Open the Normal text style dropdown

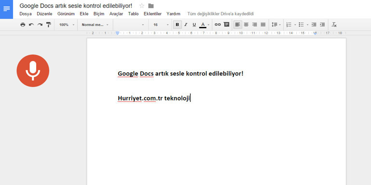pos(95,25)
